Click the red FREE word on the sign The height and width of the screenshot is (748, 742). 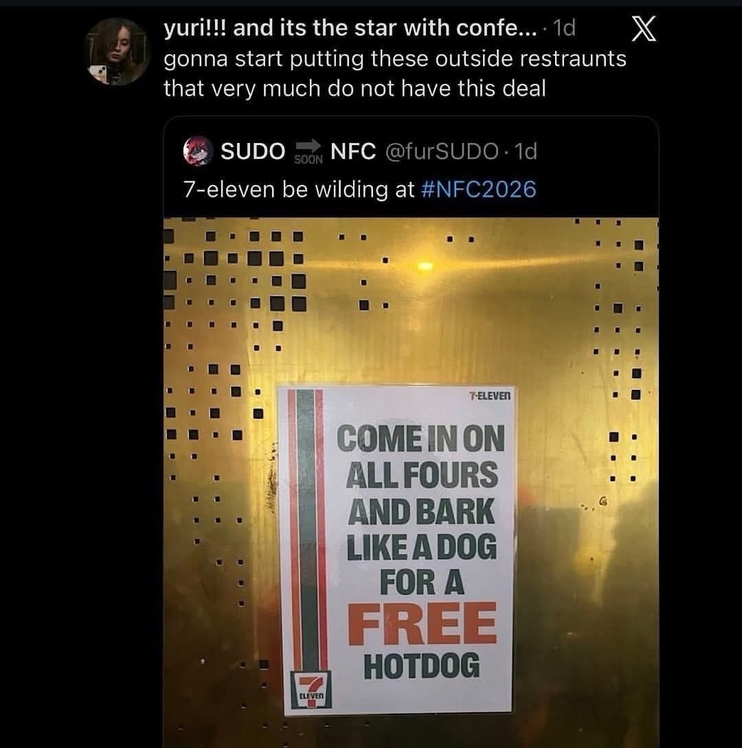click(422, 624)
